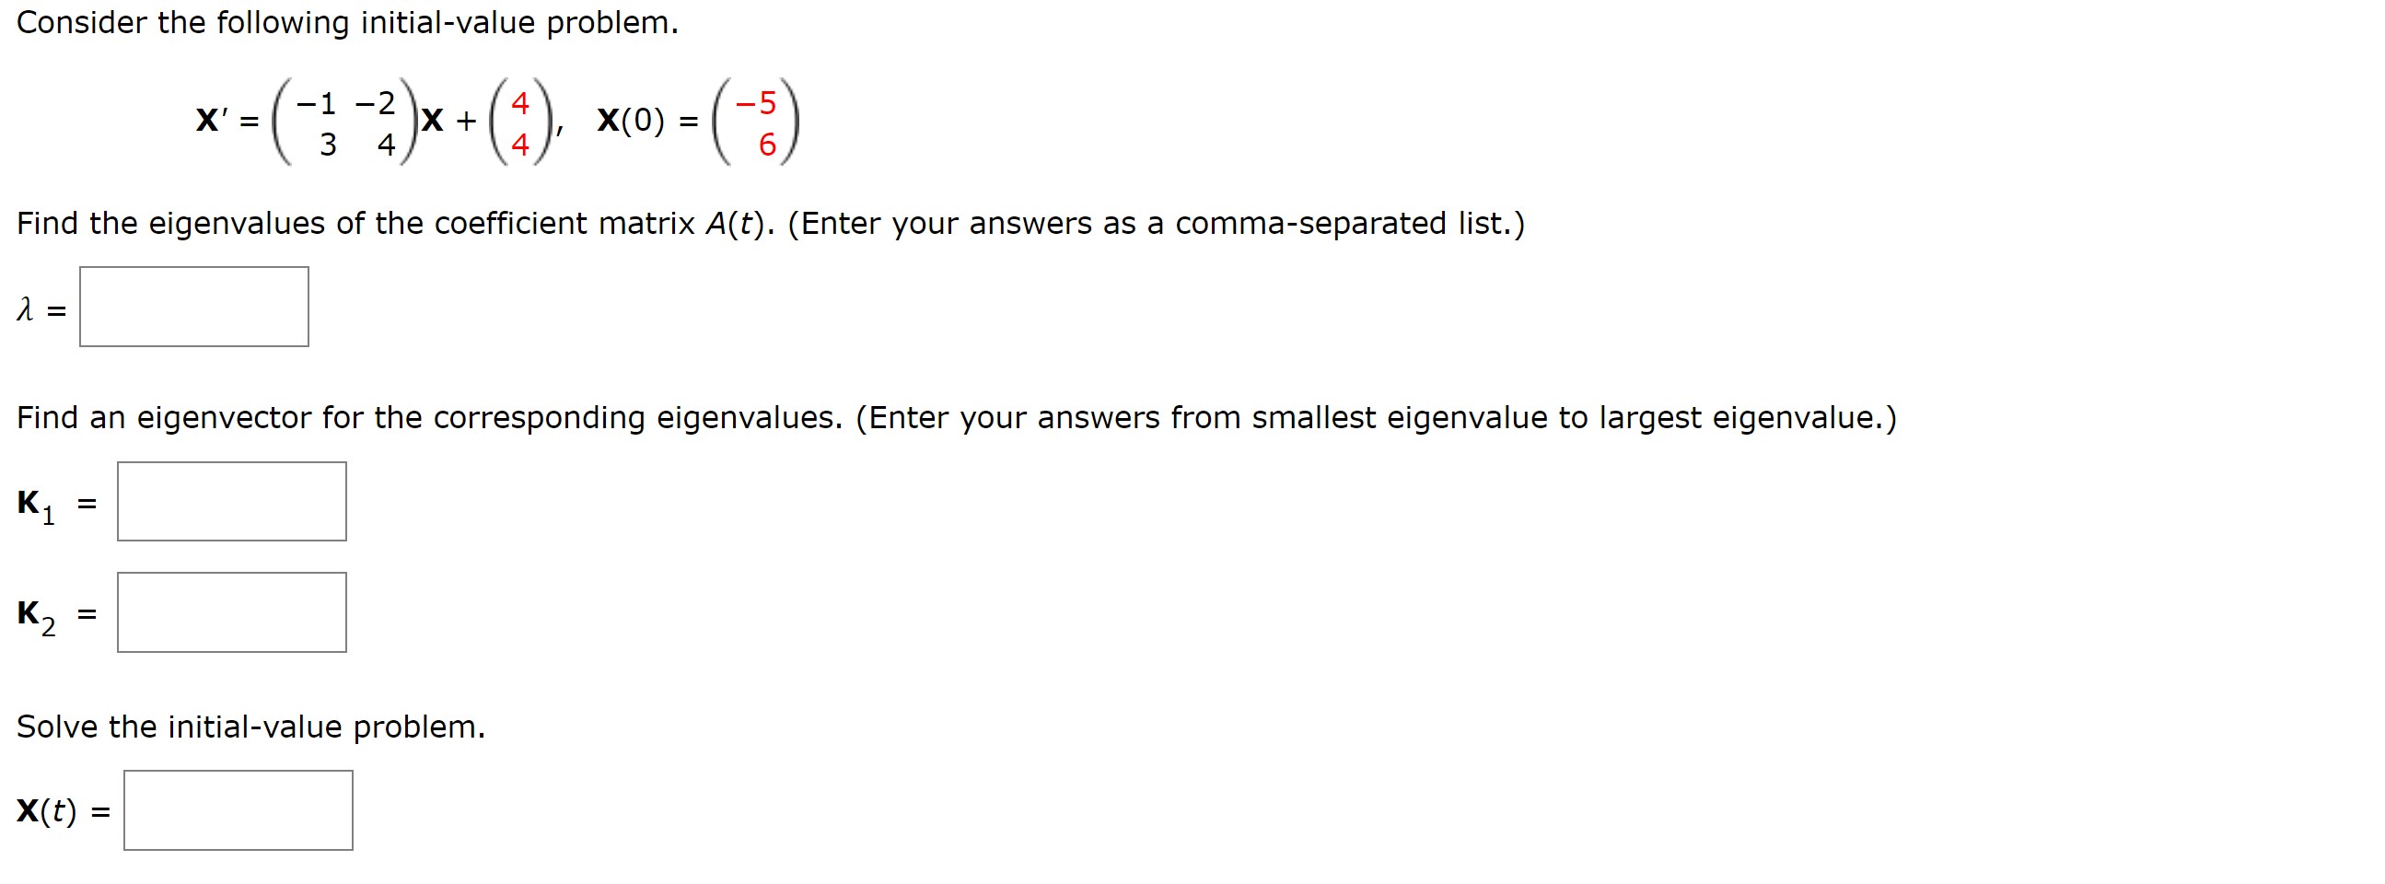Select the instruction Find an eigenvector for corresponding eigenvalues

click(425, 416)
